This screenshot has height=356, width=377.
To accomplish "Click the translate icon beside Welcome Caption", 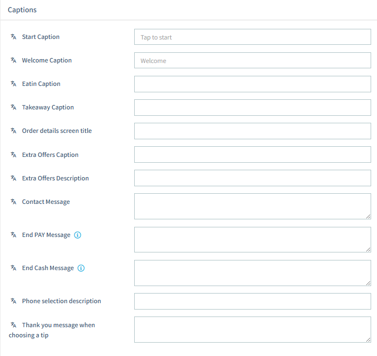I will tap(14, 60).
